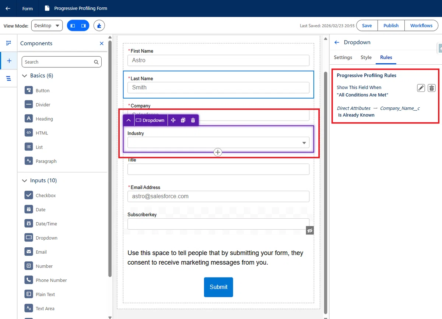Viewport: 442px width, 319px height.
Task: Switch to the Rules tab
Action: point(386,57)
